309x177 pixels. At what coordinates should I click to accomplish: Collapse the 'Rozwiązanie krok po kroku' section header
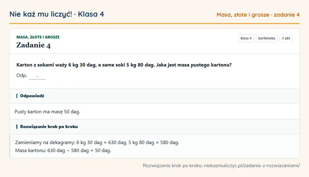click(x=154, y=127)
